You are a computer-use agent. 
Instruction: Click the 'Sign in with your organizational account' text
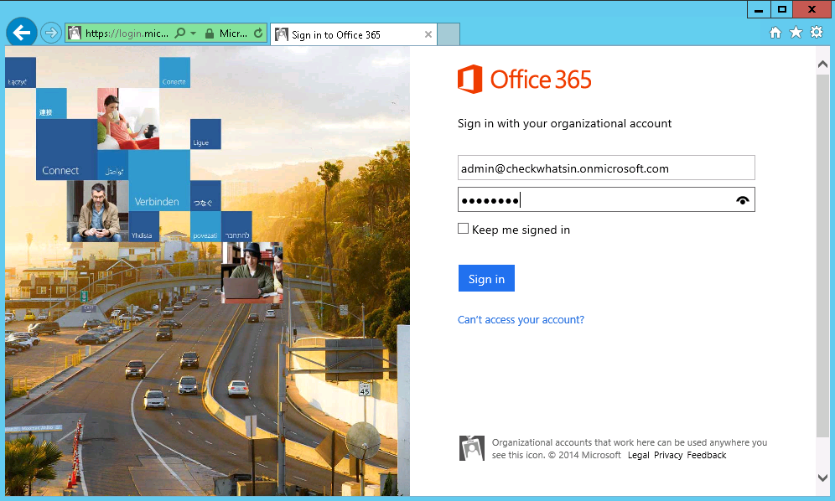pyautogui.click(x=564, y=123)
